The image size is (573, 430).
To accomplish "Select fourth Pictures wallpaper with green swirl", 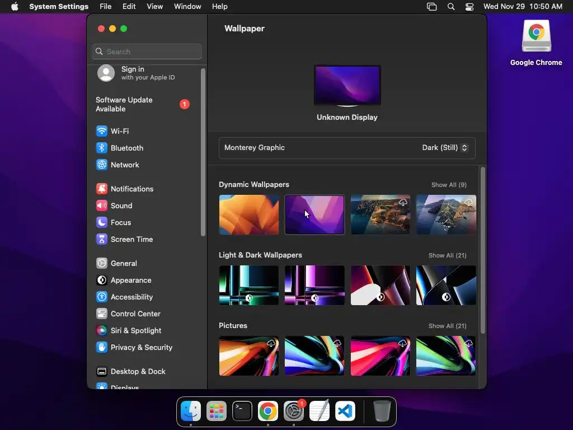I will 446,356.
